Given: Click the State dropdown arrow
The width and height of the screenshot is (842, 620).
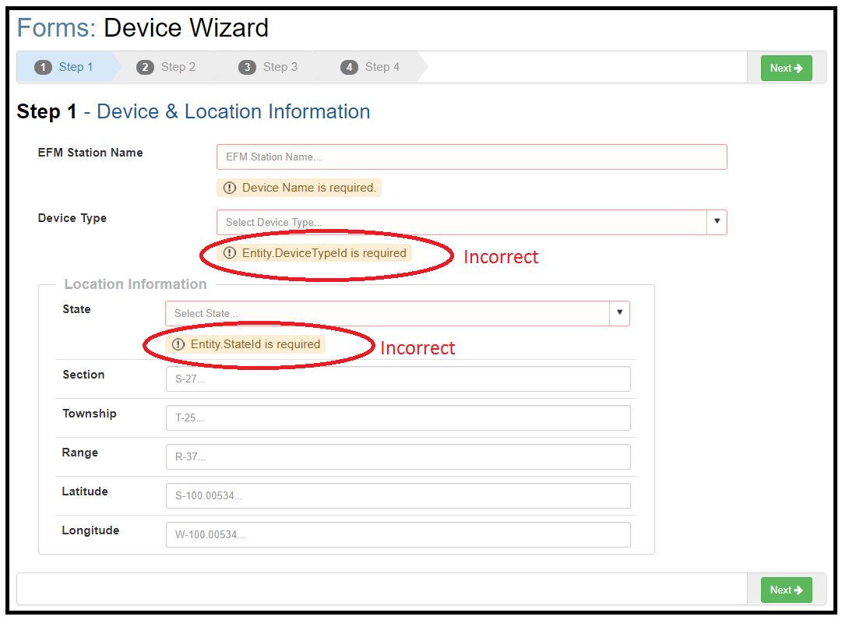Looking at the screenshot, I should click(x=620, y=313).
